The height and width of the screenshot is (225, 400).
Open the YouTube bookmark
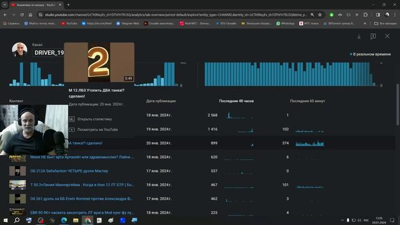coord(69,23)
